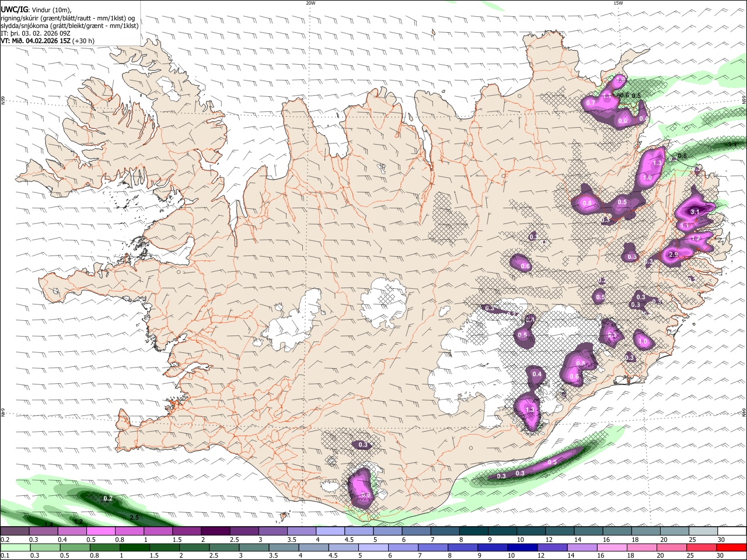Select the 2.9 snowfall value on the map
Image resolution: width=747 pixels, height=560 pixels.
click(673, 255)
